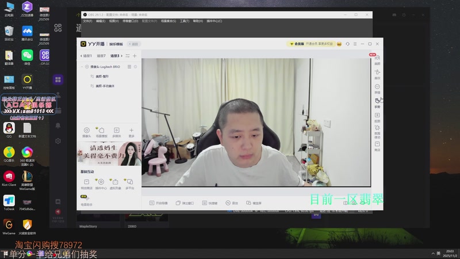Open 插件中心 plugin center in YY panel

pos(101,184)
